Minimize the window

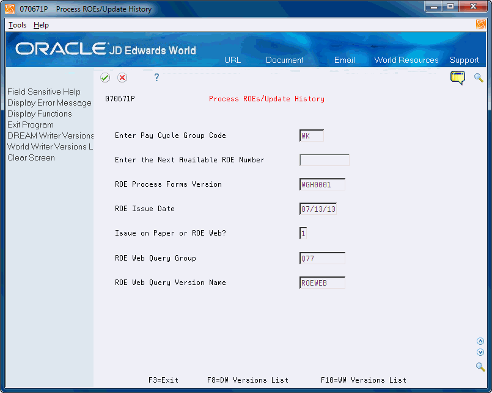click(x=434, y=7)
